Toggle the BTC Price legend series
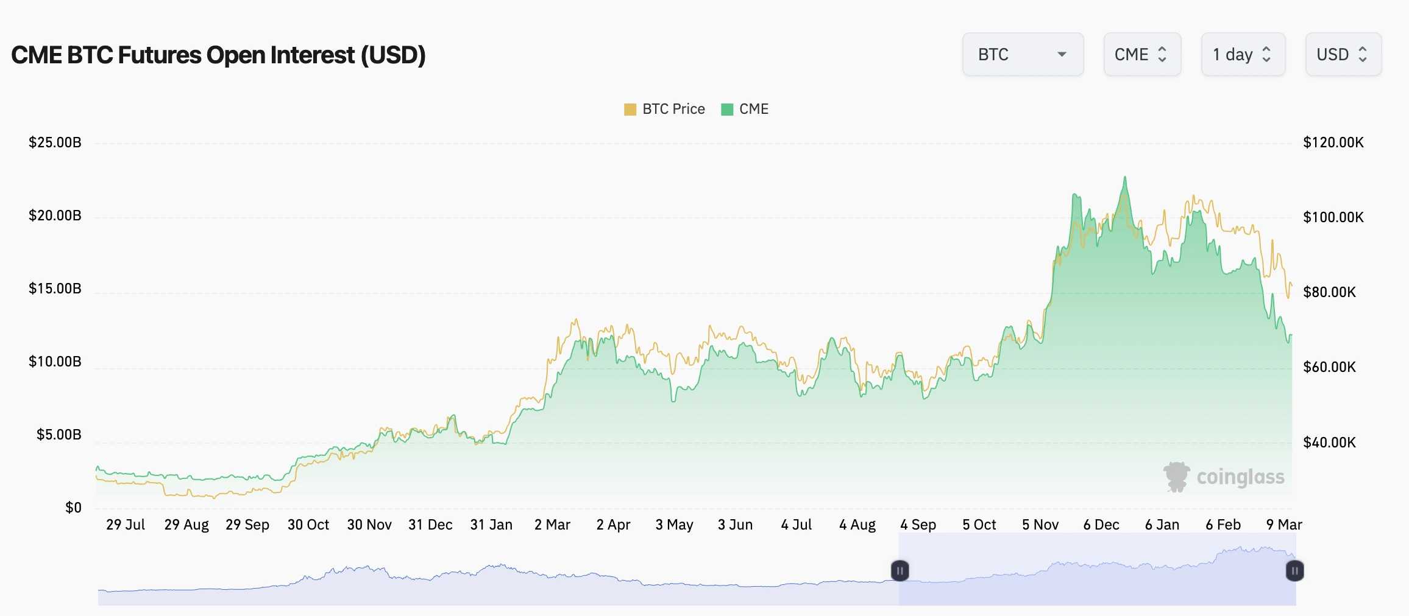Viewport: 1409px width, 616px height. pos(664,109)
